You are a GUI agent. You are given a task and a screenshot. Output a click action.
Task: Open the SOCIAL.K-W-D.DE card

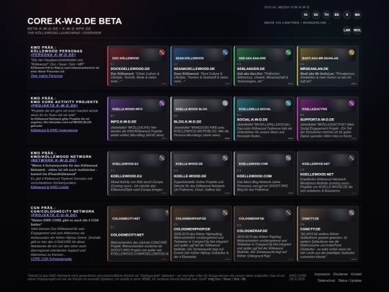[x=264, y=119]
